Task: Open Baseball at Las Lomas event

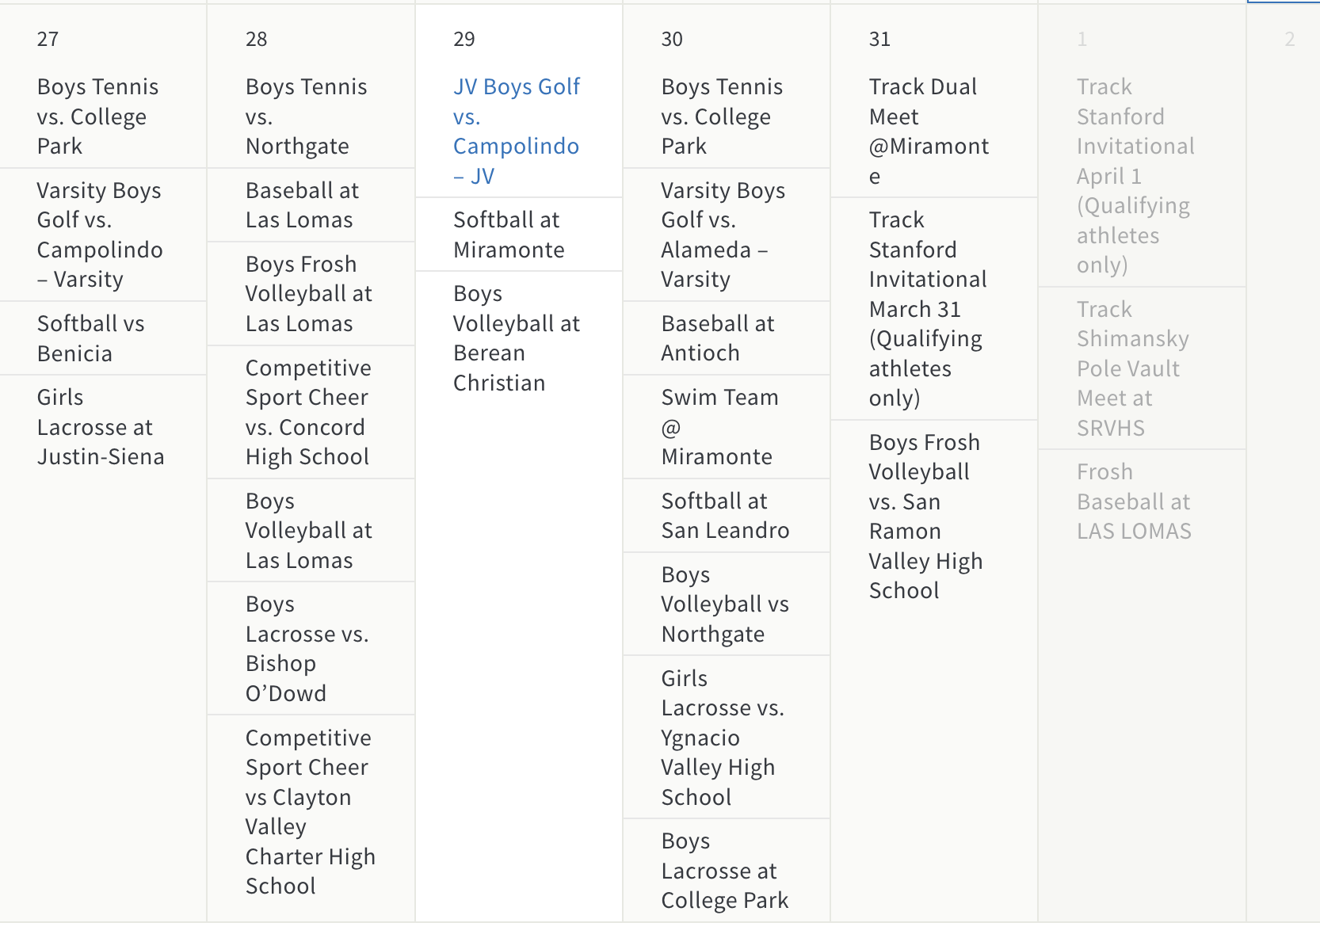Action: pyautogui.click(x=302, y=205)
